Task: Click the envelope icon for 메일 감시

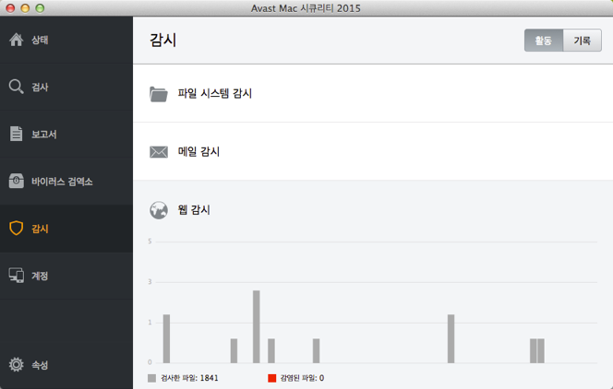Action: 159,152
